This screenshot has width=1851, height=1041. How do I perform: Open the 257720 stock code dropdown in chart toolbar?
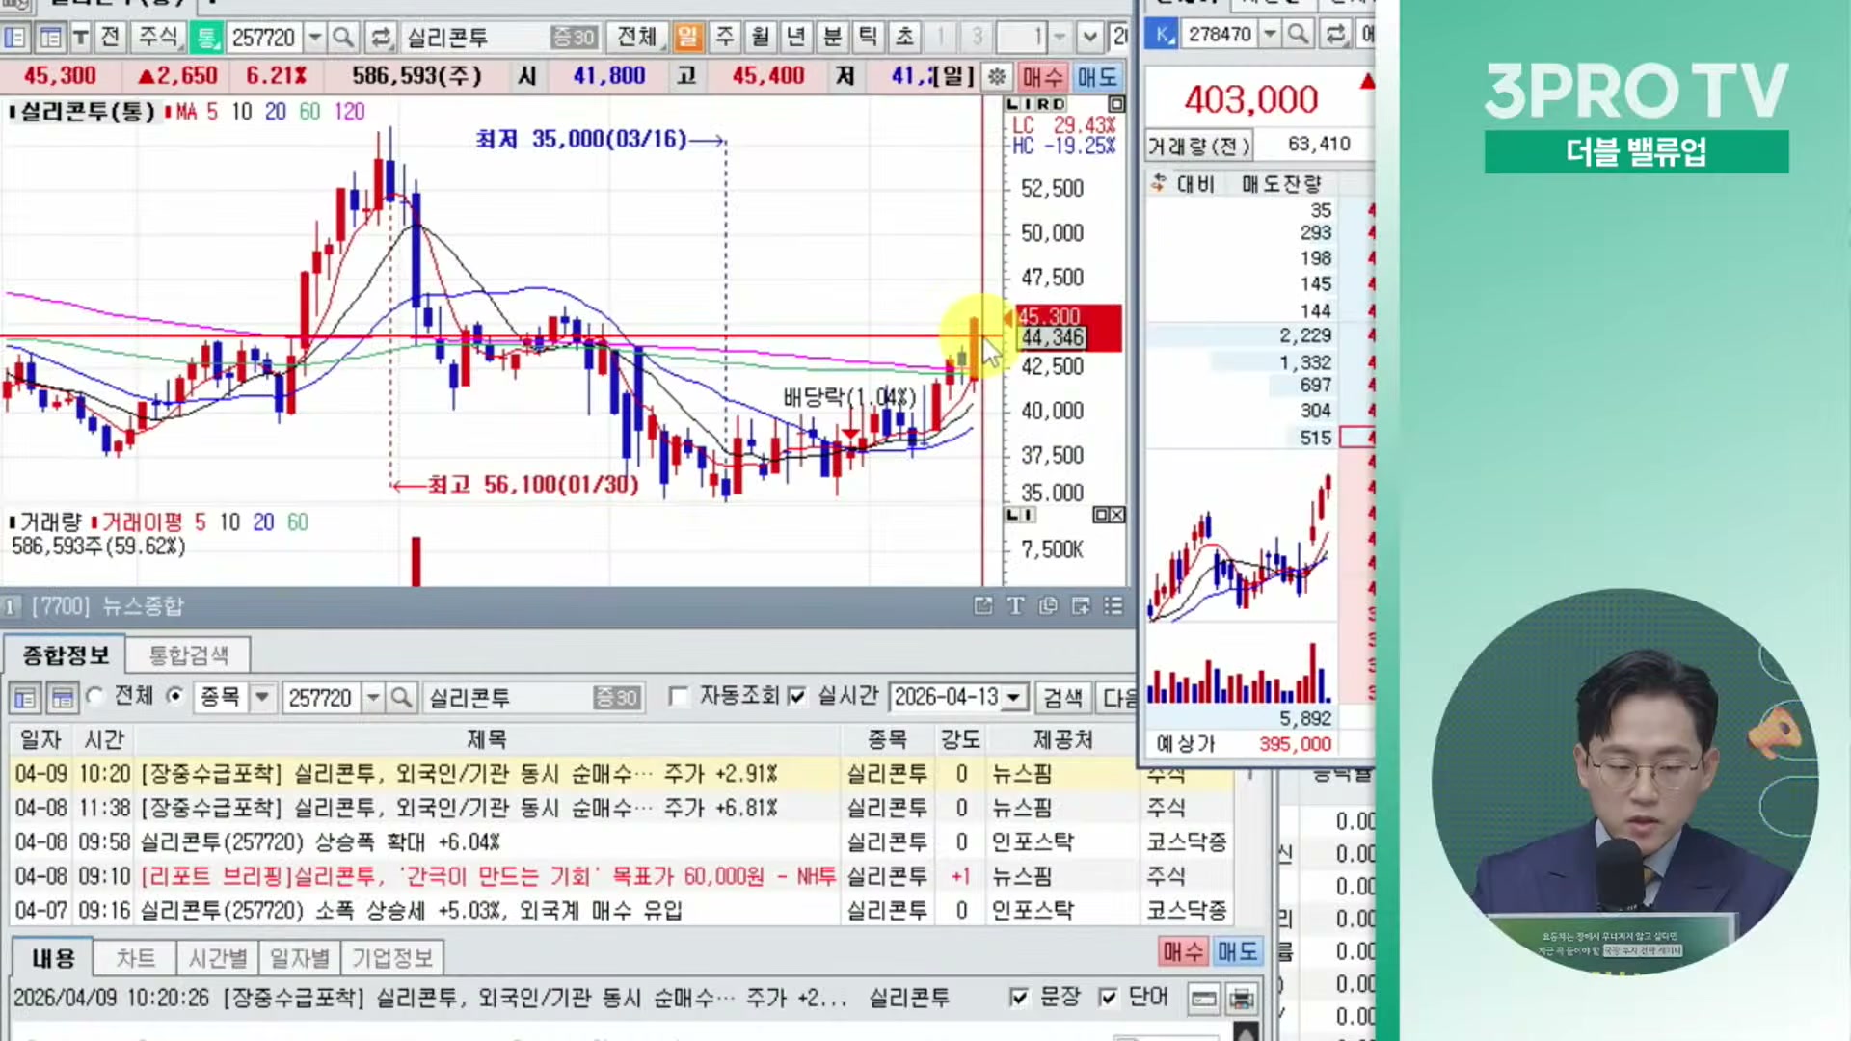314,38
